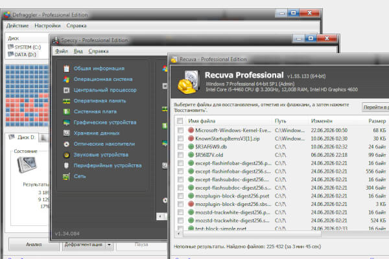Switch to the Диск D: tab
Viewport: 389px width, 259px height.
coord(22,137)
